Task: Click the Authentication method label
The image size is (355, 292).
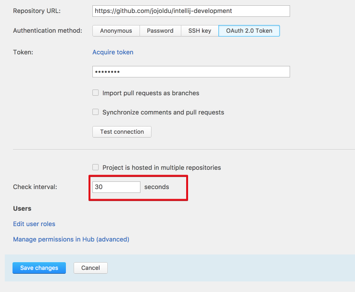Action: tap(48, 31)
